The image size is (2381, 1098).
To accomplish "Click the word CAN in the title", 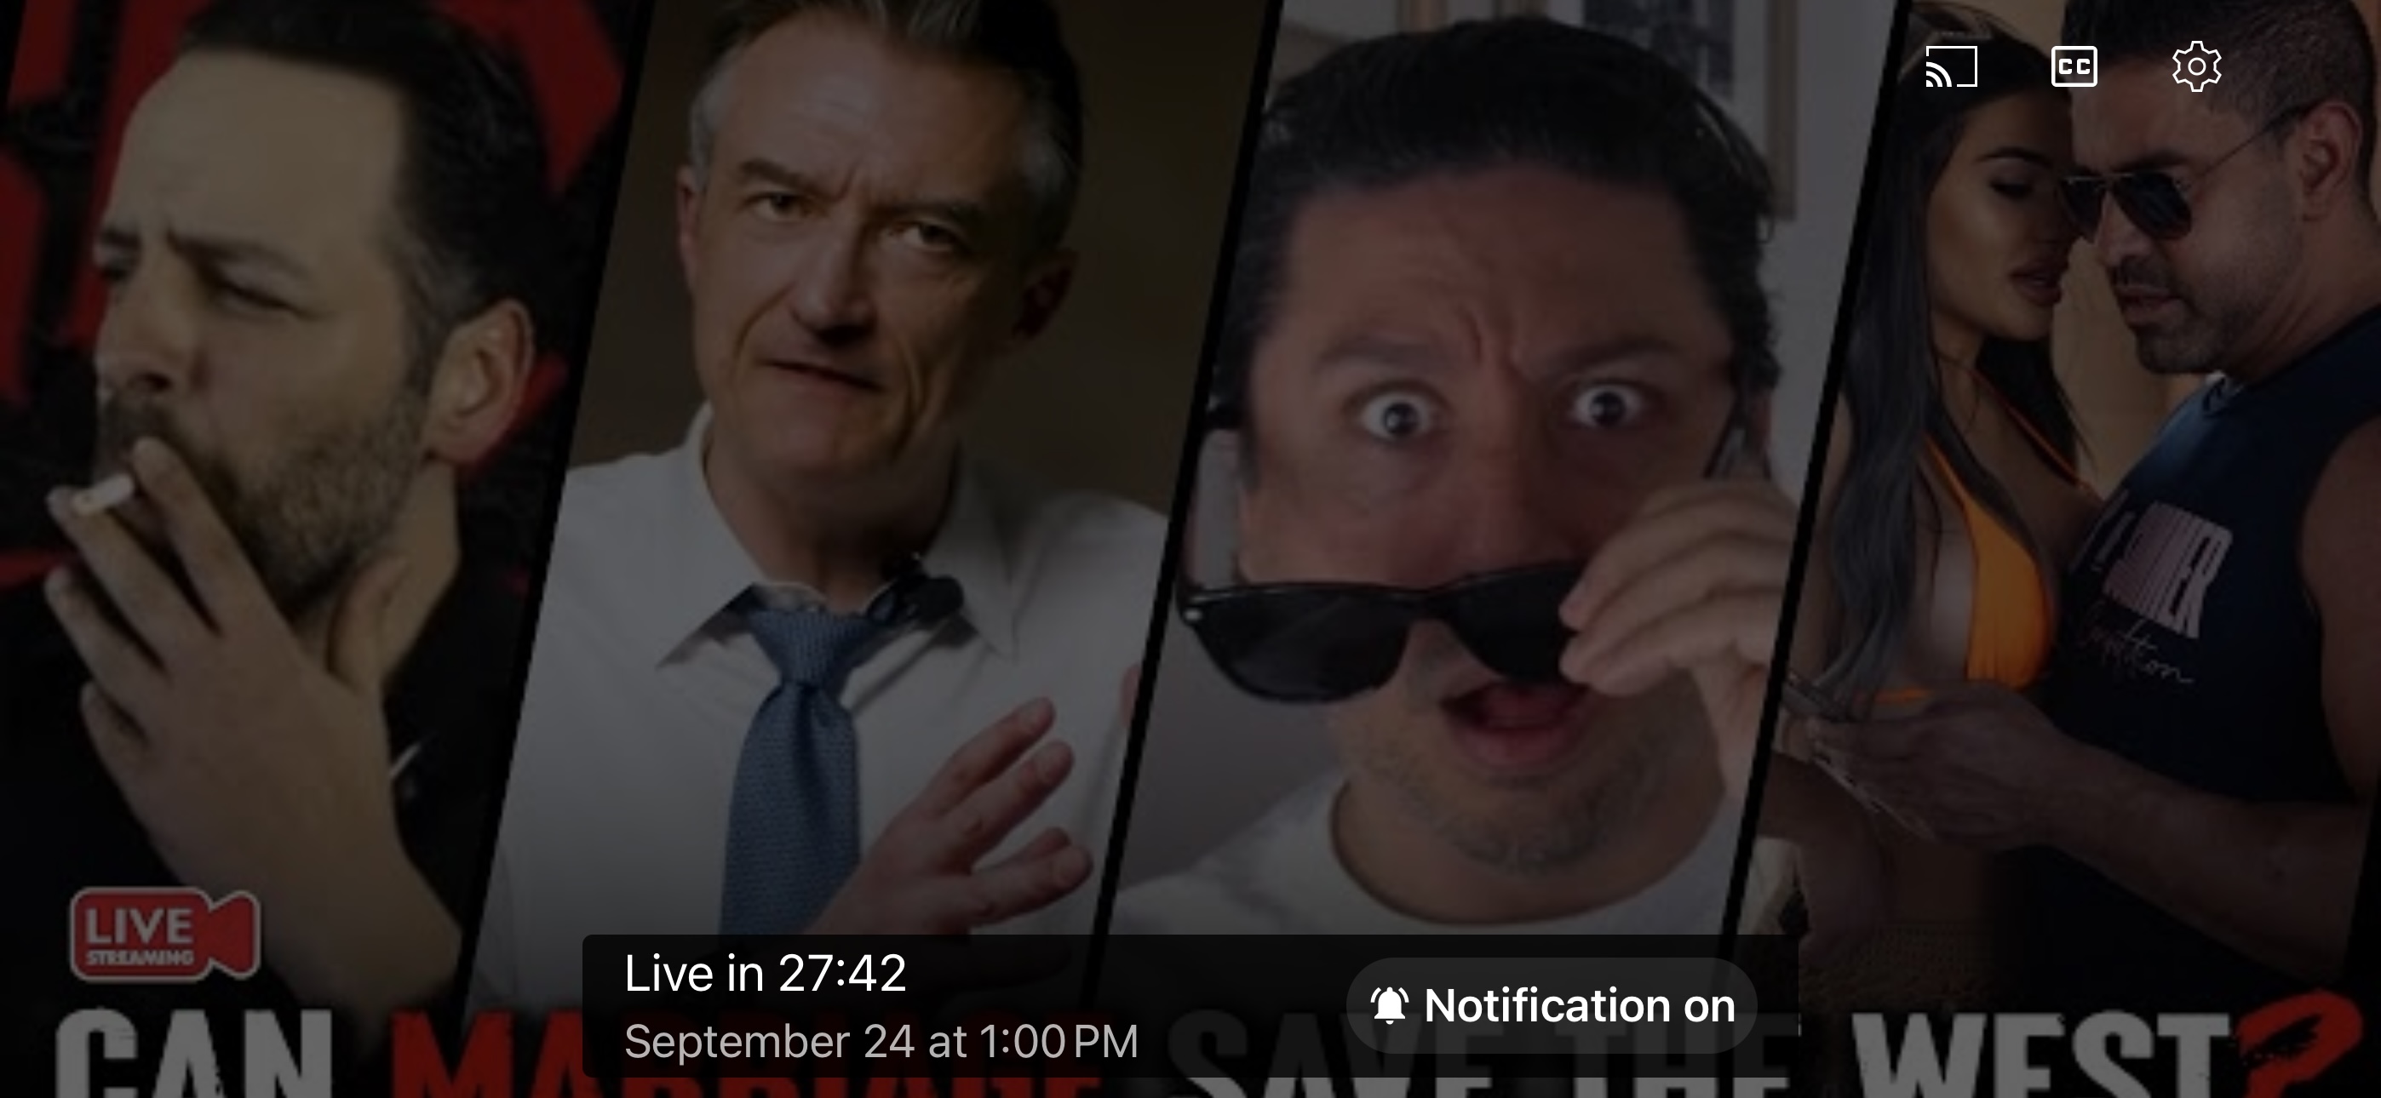I will pos(194,1058).
